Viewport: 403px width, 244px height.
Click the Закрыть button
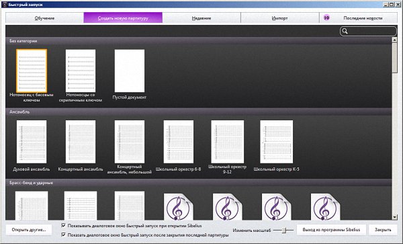[x=383, y=230]
